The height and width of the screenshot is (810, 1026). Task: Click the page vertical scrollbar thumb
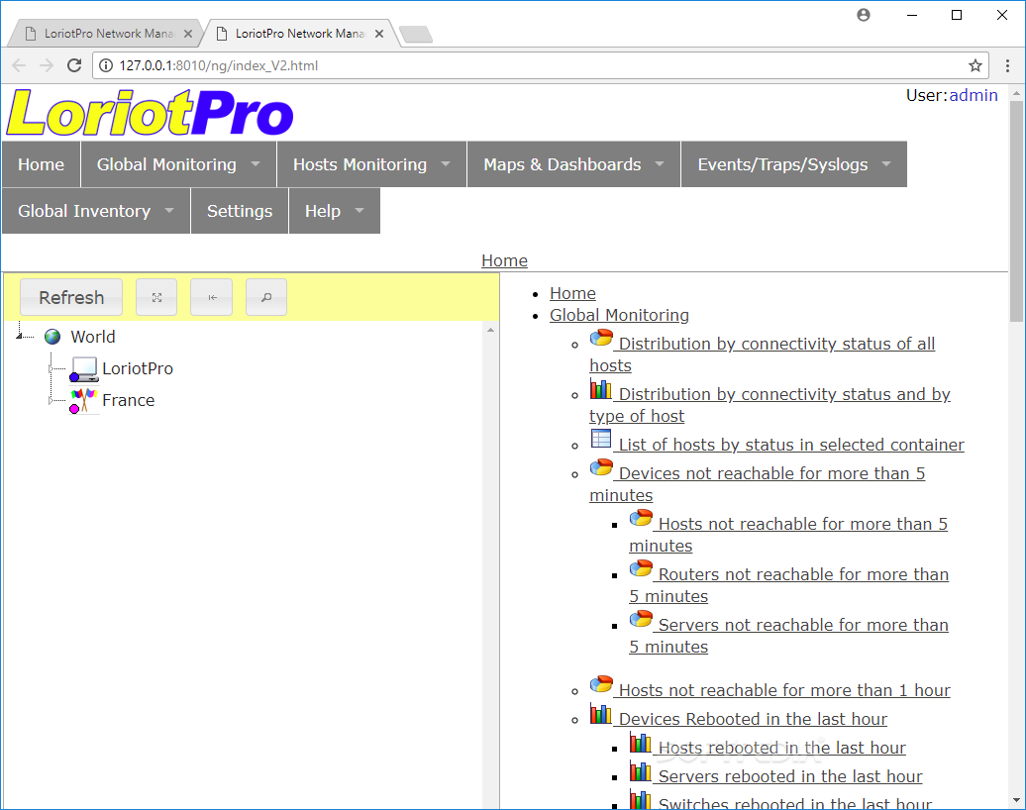click(1016, 209)
